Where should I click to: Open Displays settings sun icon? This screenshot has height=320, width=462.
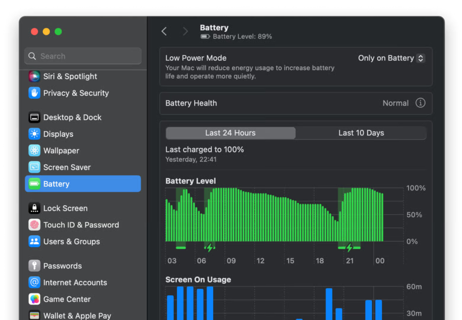pyautogui.click(x=34, y=134)
